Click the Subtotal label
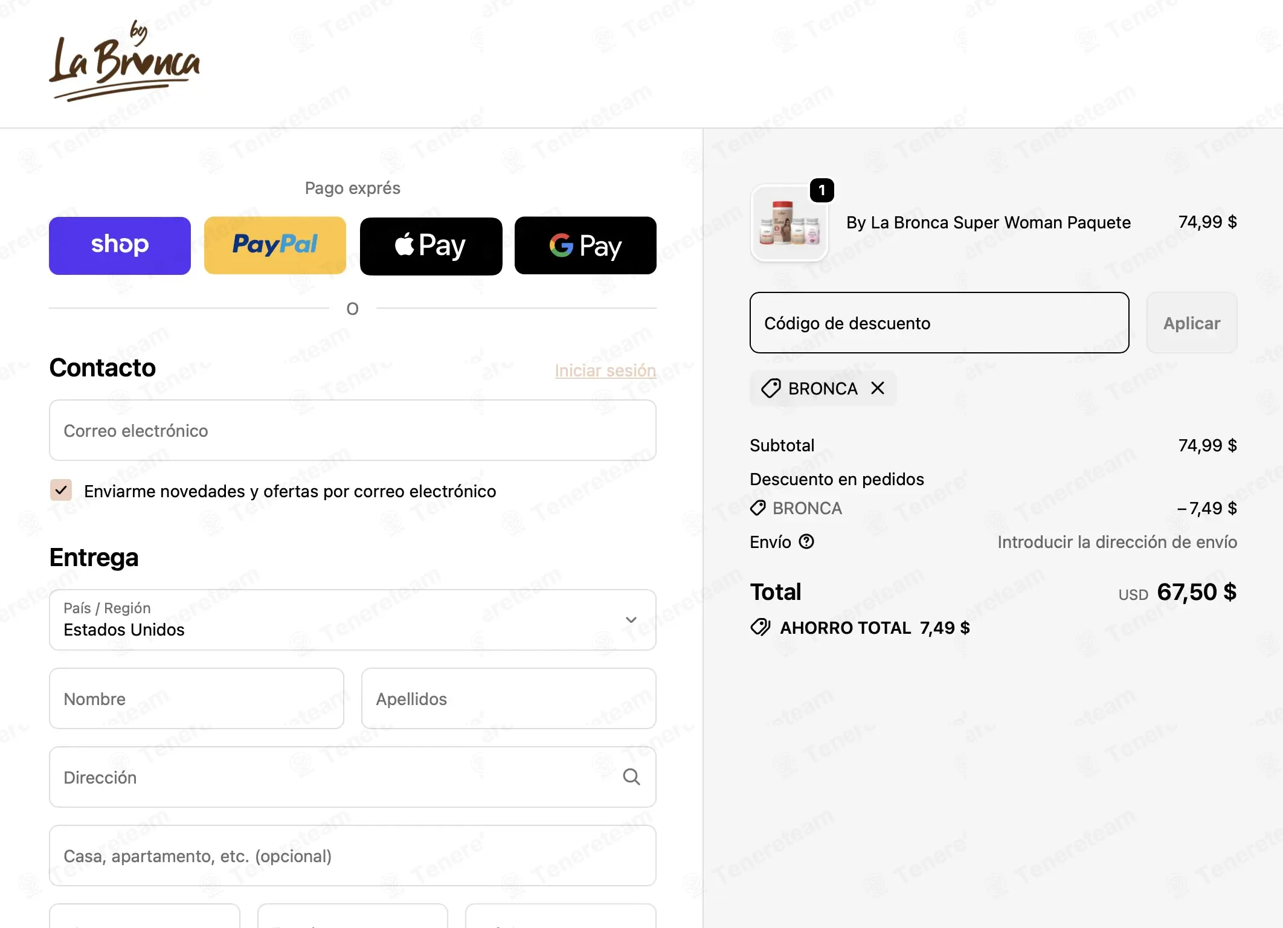 coord(782,445)
